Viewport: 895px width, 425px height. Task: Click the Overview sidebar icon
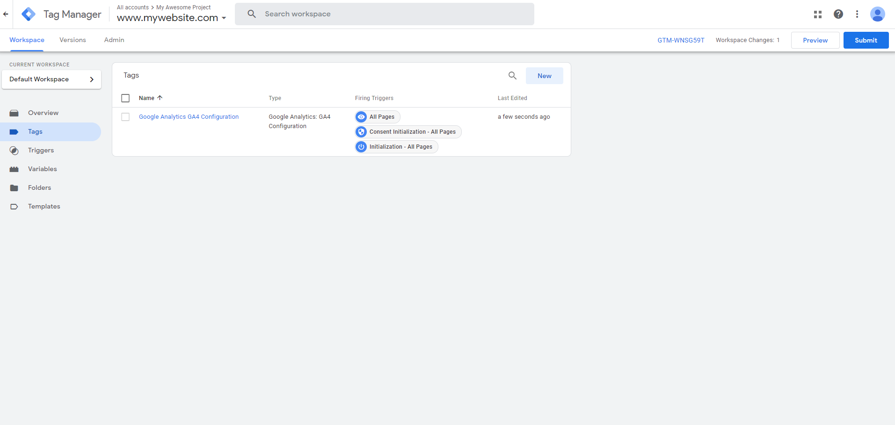click(x=14, y=113)
